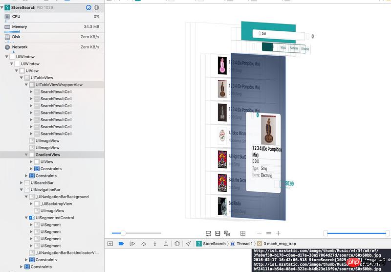Click the search field showing Ddd in canvas
Image resolution: width=391 pixels, height=272 pixels.
(x=278, y=34)
